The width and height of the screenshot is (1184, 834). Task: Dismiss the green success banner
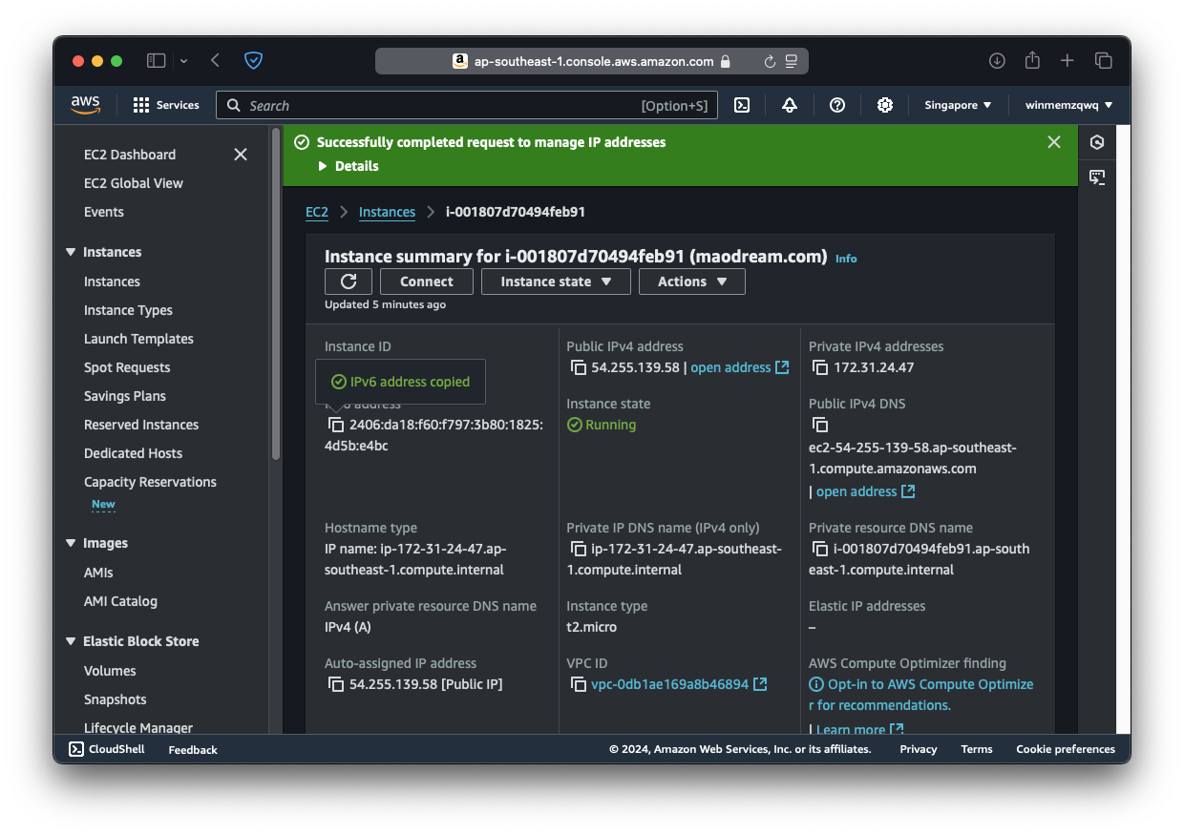[x=1054, y=142]
